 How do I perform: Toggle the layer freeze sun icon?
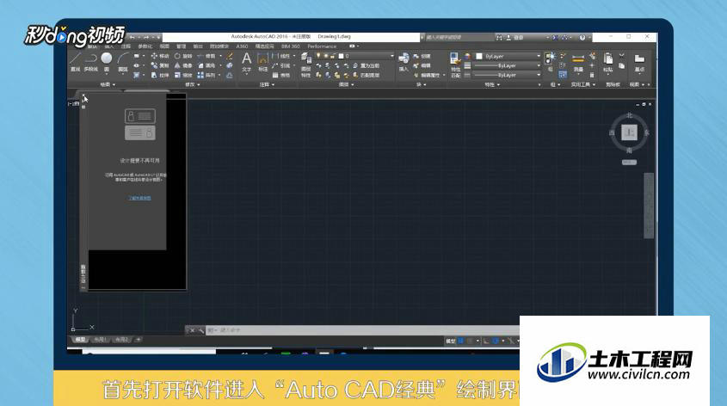pyautogui.click(x=326, y=56)
